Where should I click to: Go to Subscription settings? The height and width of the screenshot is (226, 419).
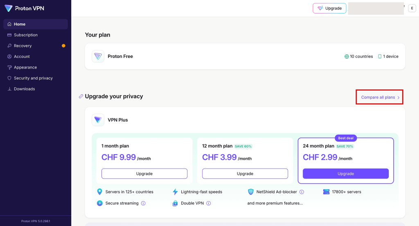point(36,35)
